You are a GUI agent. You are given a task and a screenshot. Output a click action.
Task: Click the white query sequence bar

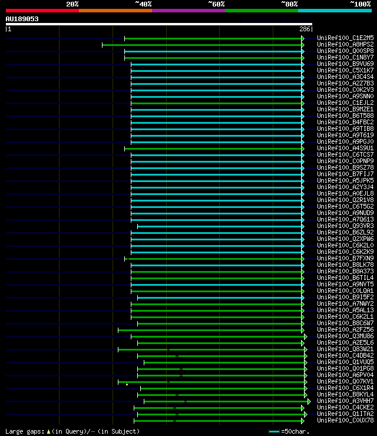158,24
